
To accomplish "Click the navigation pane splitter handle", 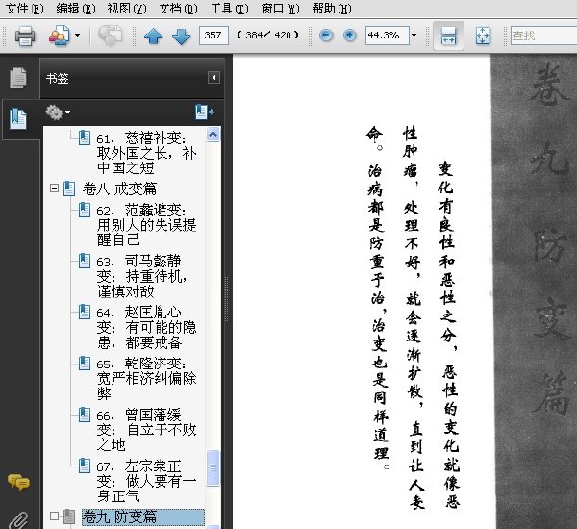I will pos(227,299).
